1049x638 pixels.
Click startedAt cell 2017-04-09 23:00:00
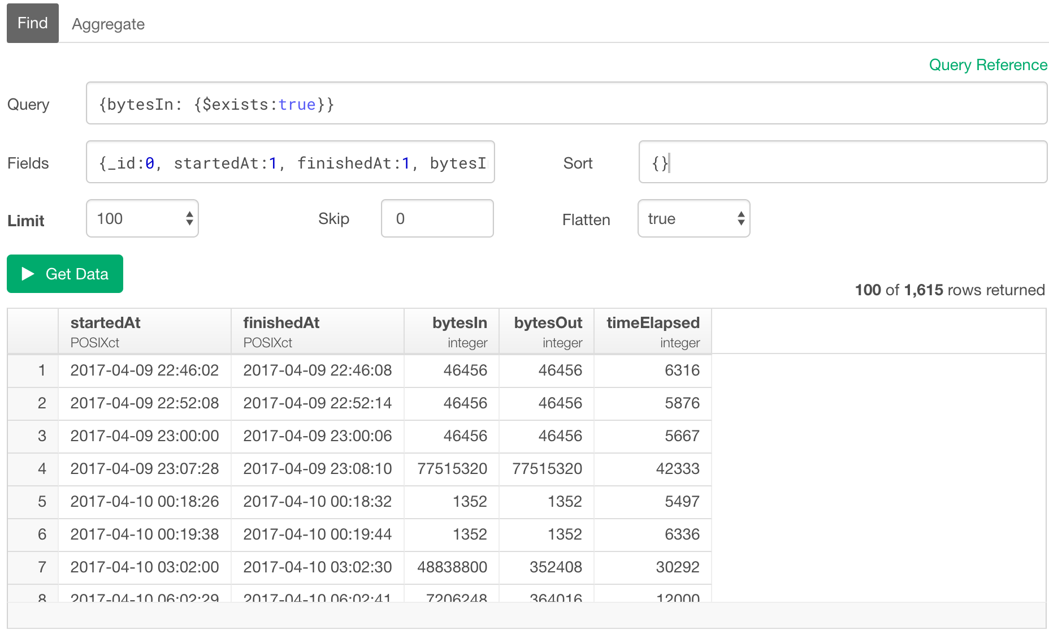(145, 436)
